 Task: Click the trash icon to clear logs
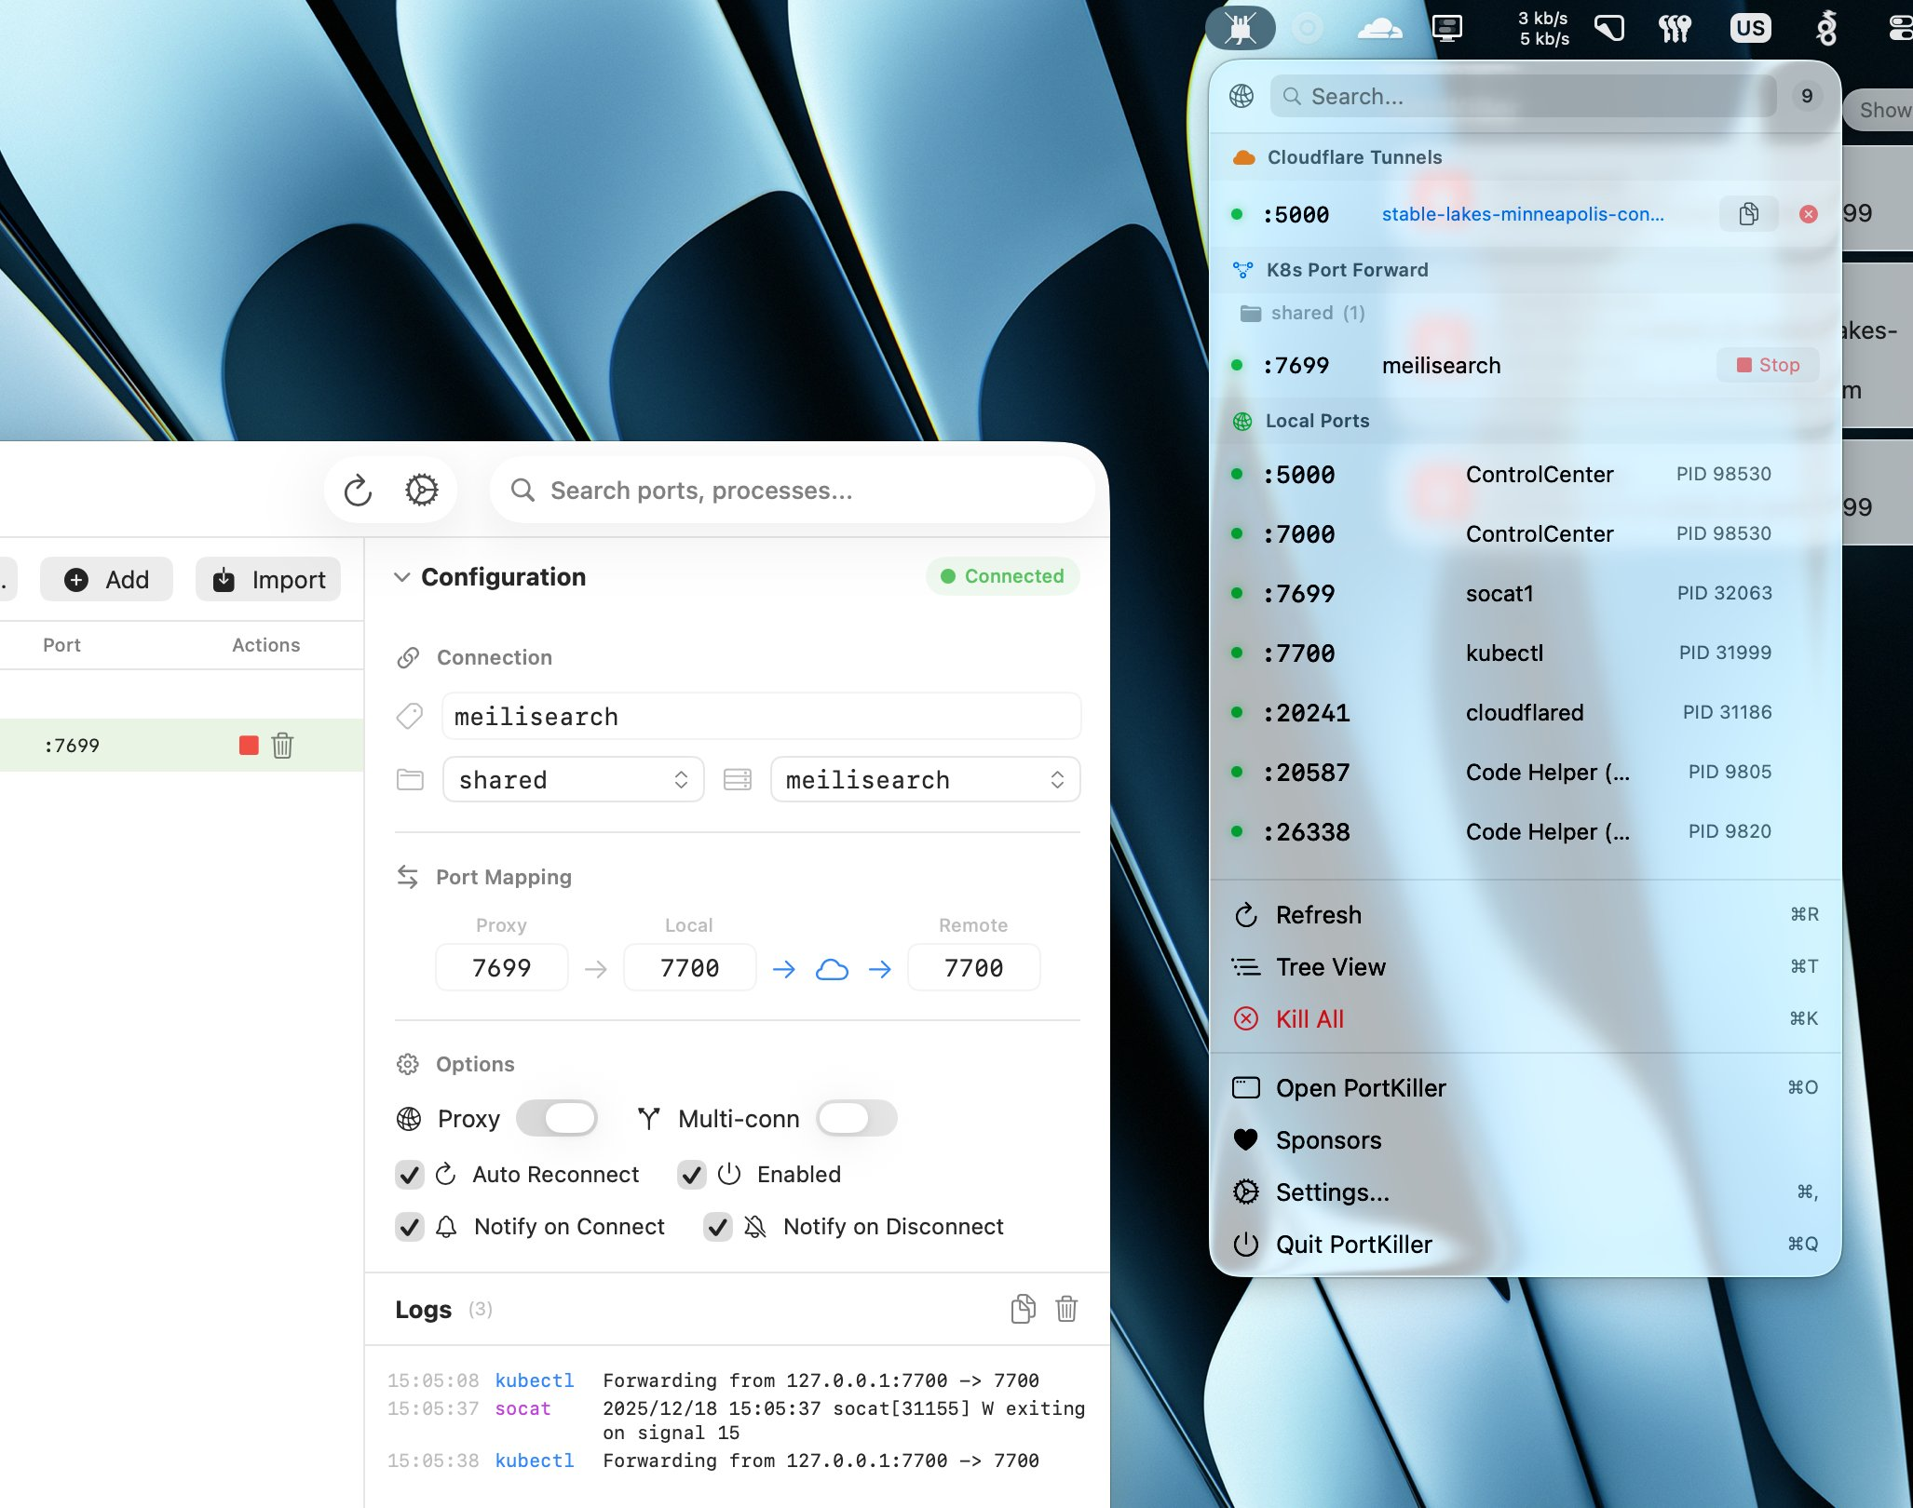click(1065, 1309)
